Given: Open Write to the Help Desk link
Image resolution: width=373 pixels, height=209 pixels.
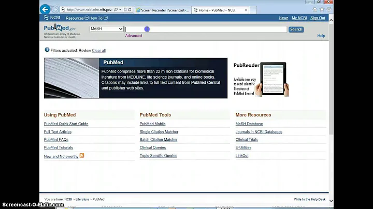Looking at the screenshot, I should coord(310,199).
